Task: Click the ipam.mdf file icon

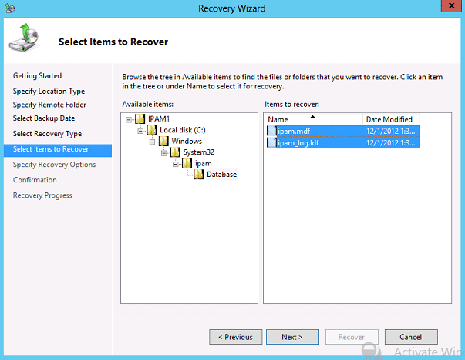Action: [271, 131]
